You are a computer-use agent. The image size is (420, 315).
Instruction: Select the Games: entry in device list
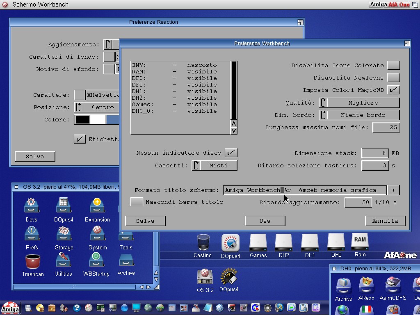174,104
